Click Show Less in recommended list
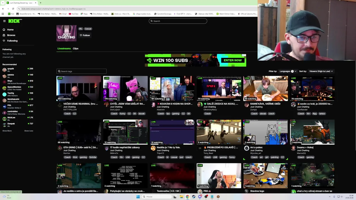Image resolution: width=356 pixels, height=200 pixels. [x=29, y=131]
